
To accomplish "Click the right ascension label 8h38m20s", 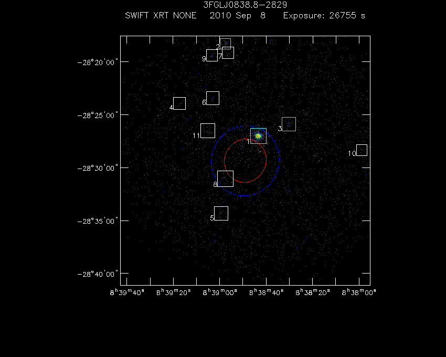I will click(x=313, y=292).
